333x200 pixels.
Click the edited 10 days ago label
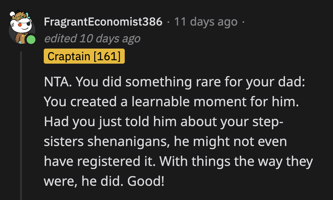tap(93, 38)
